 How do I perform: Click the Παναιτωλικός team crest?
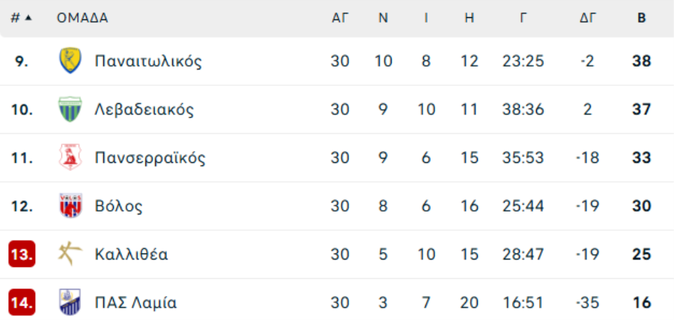click(70, 61)
